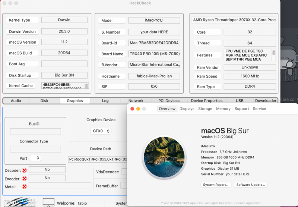298x207 pixels.
Task: Click the BusID input field
Action: [35, 132]
